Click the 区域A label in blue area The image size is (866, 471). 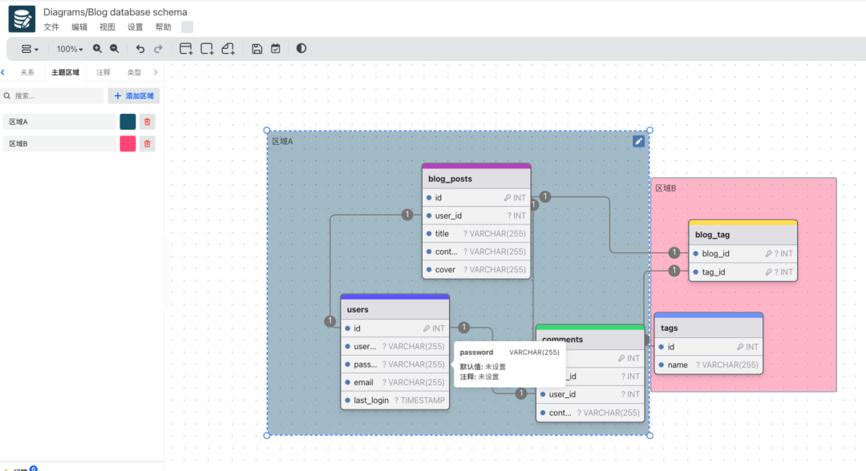tap(282, 141)
